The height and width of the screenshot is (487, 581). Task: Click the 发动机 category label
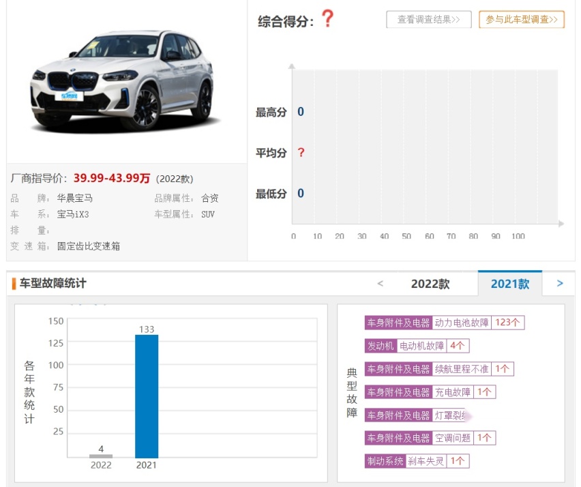point(381,346)
